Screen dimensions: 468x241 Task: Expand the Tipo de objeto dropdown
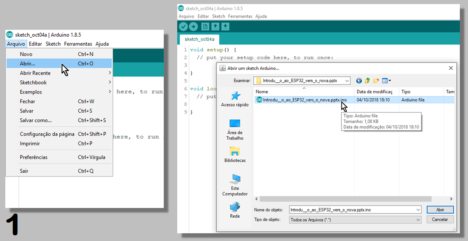[418, 219]
